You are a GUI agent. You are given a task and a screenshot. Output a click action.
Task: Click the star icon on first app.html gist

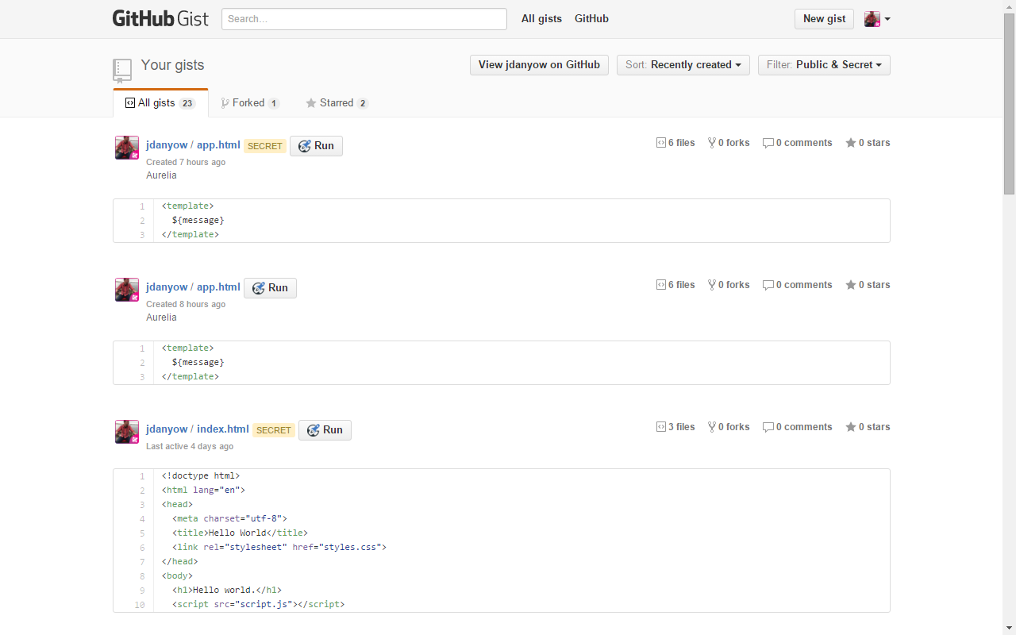(x=851, y=143)
